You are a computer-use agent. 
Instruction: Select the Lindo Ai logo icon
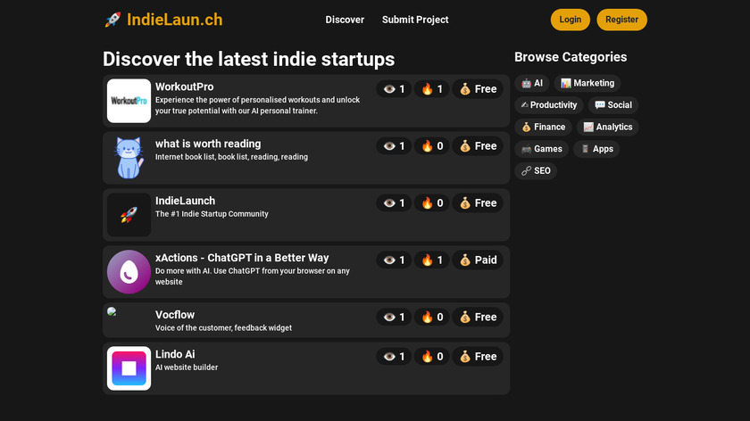coord(129,368)
